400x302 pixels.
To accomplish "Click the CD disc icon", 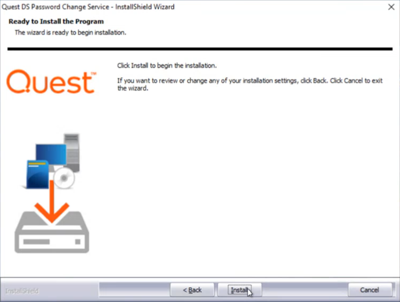I will [x=64, y=178].
